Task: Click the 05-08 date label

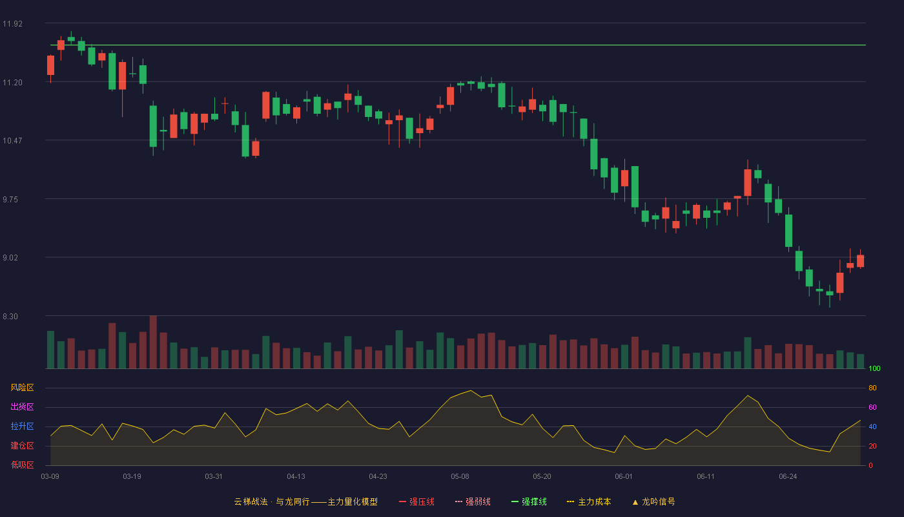Action: click(460, 476)
